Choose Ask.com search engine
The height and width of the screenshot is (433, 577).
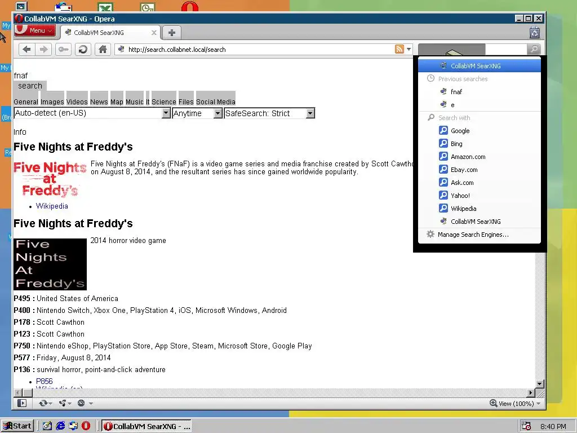(x=479, y=183)
